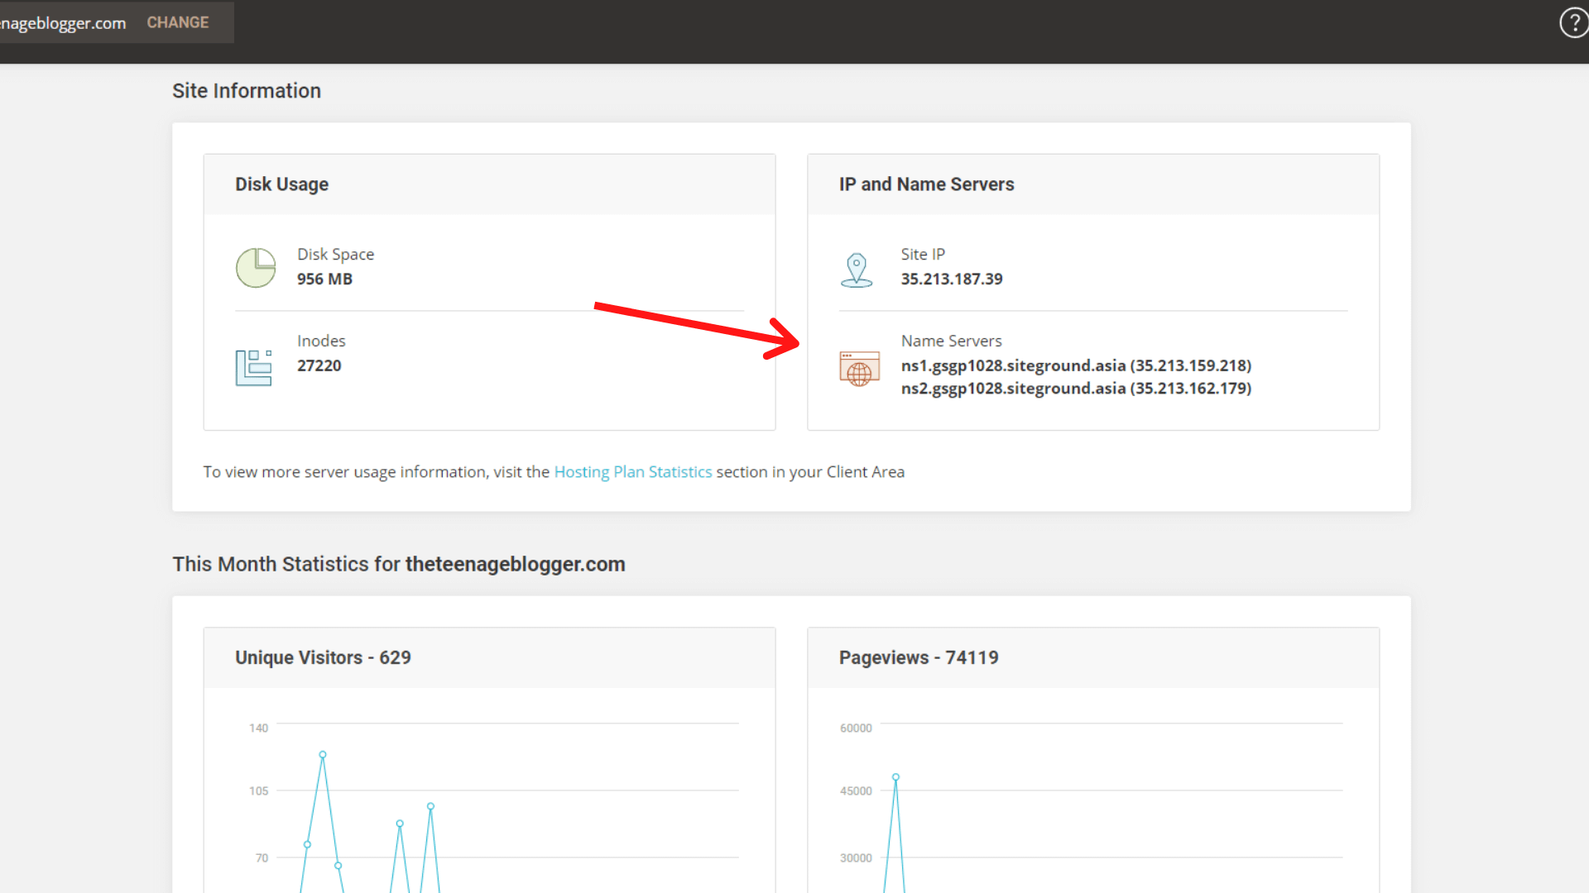Click the Site IP location pin icon
Image resolution: width=1589 pixels, height=893 pixels.
[x=857, y=270]
